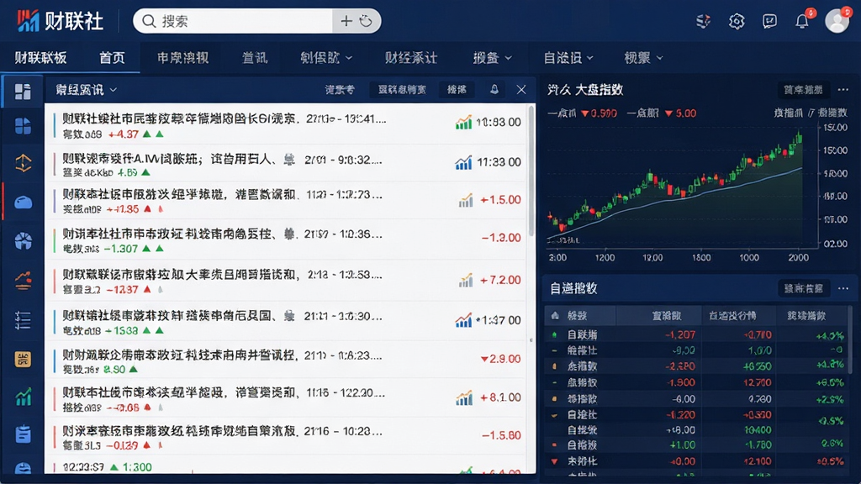Click chart icon beside +8.1.00
This screenshot has height=484, width=861.
(x=464, y=397)
